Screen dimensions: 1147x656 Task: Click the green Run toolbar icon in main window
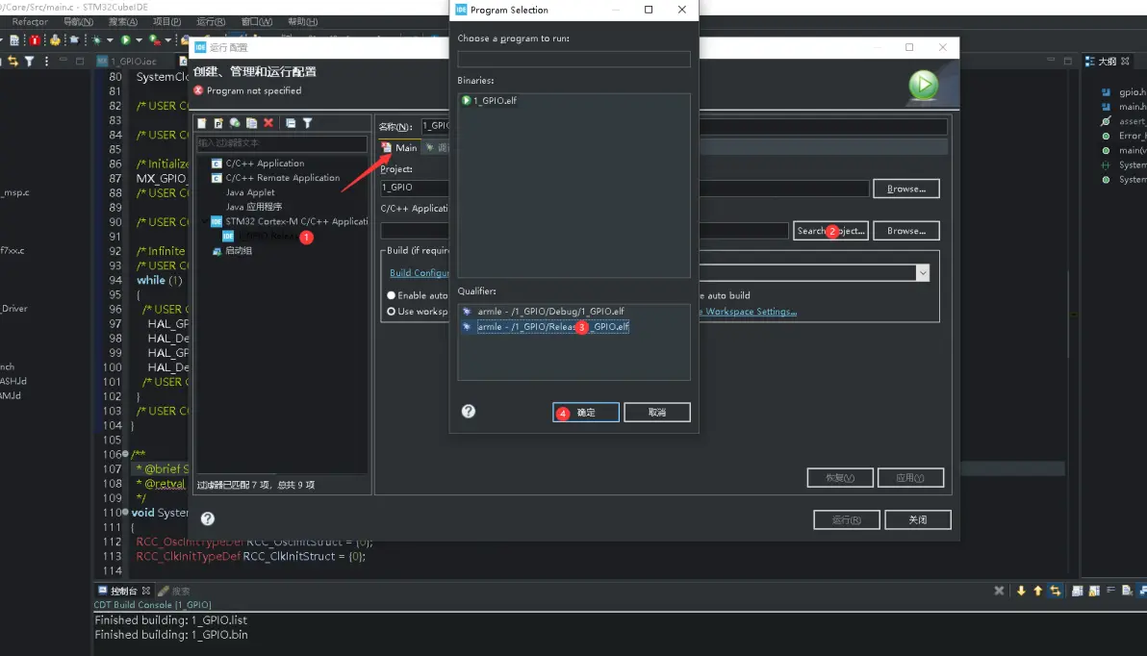click(125, 39)
